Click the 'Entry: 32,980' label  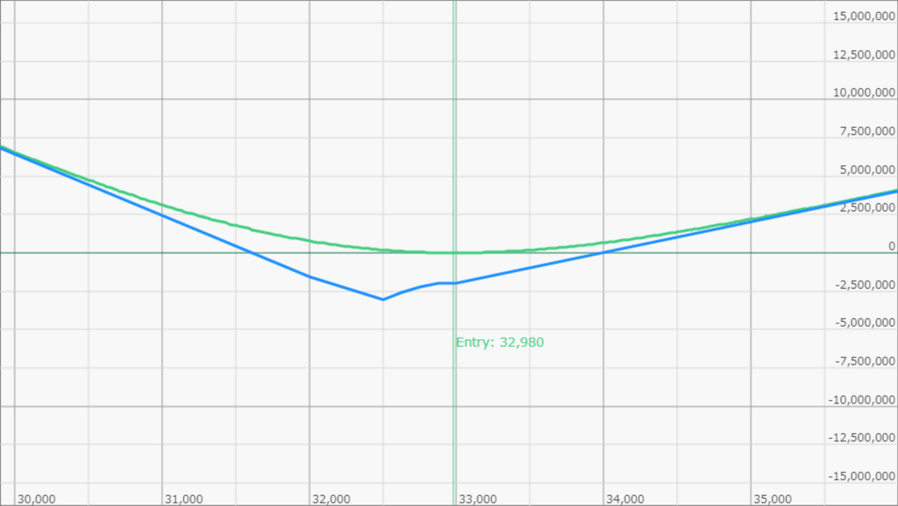click(500, 342)
